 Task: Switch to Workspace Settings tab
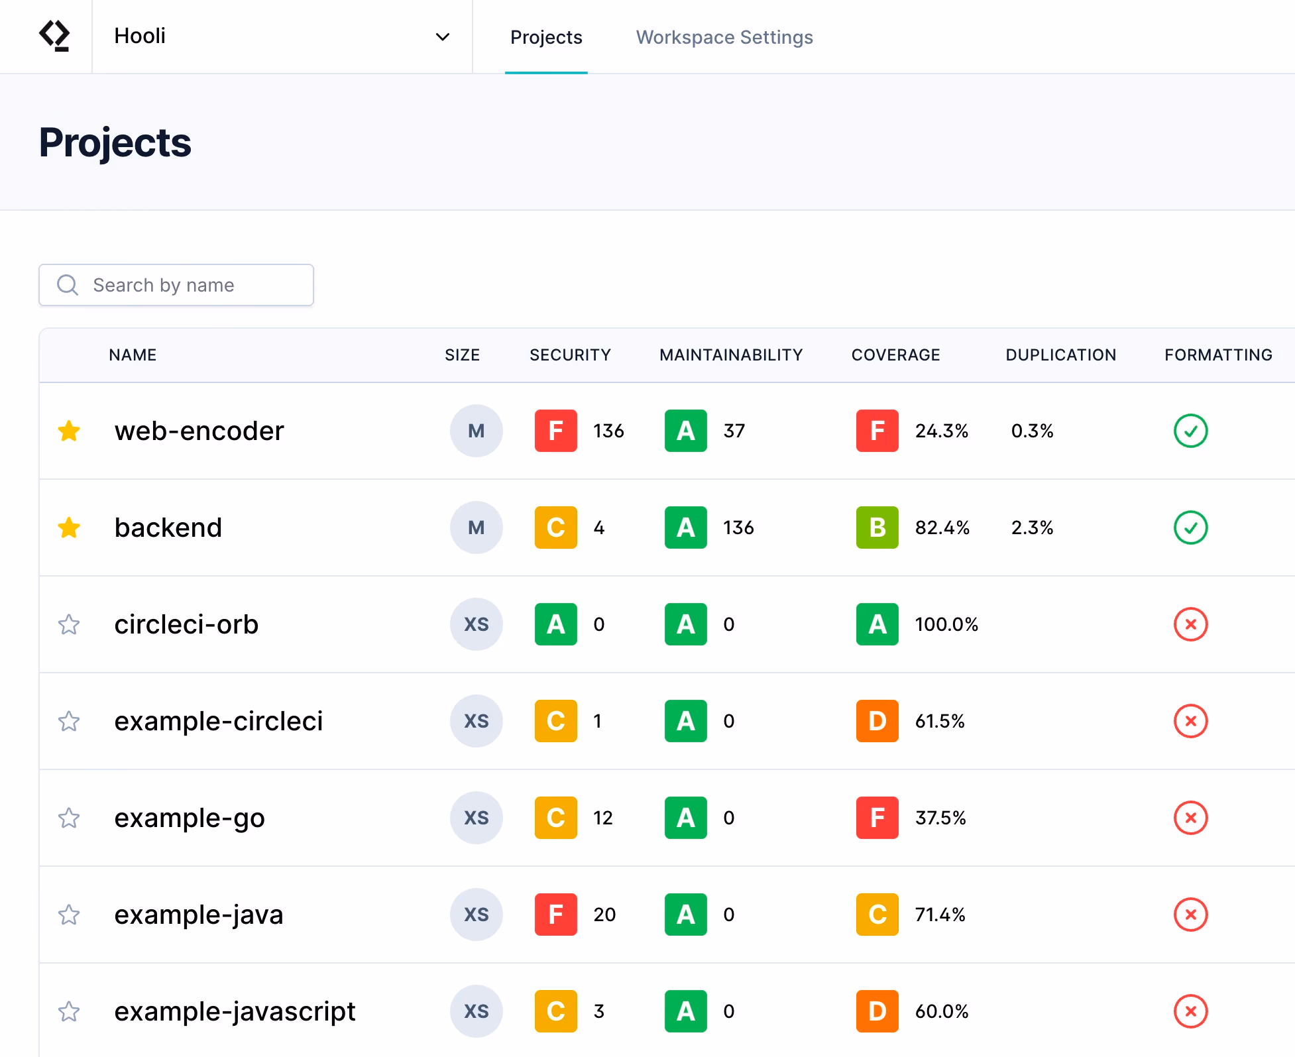point(724,38)
